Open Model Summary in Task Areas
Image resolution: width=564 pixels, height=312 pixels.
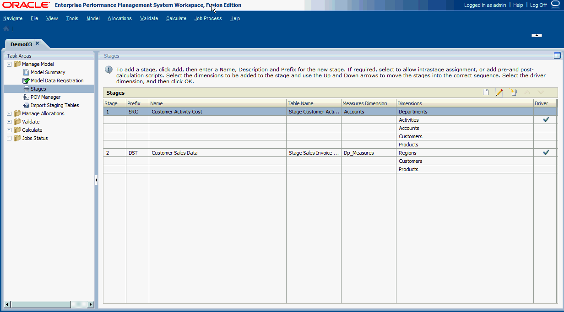pyautogui.click(x=48, y=72)
